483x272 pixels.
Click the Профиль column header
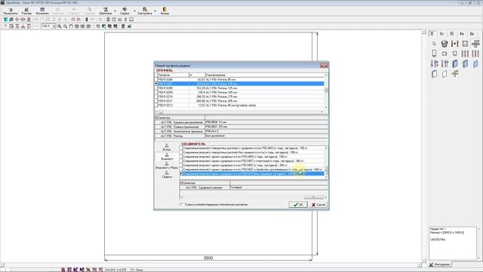click(173, 75)
